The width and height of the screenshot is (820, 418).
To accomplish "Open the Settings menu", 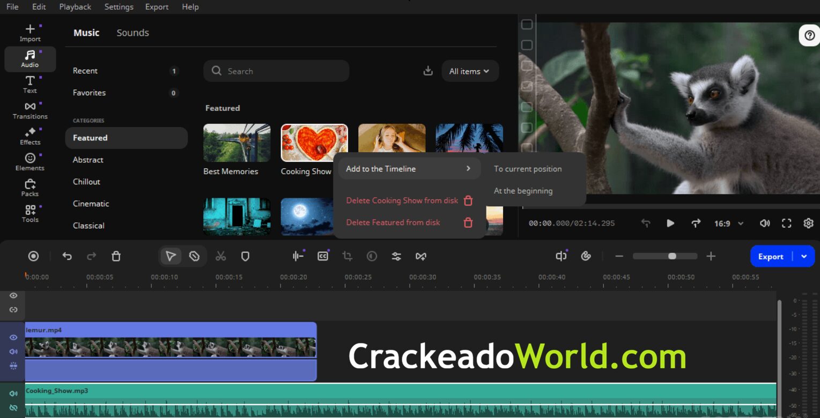I will point(119,7).
